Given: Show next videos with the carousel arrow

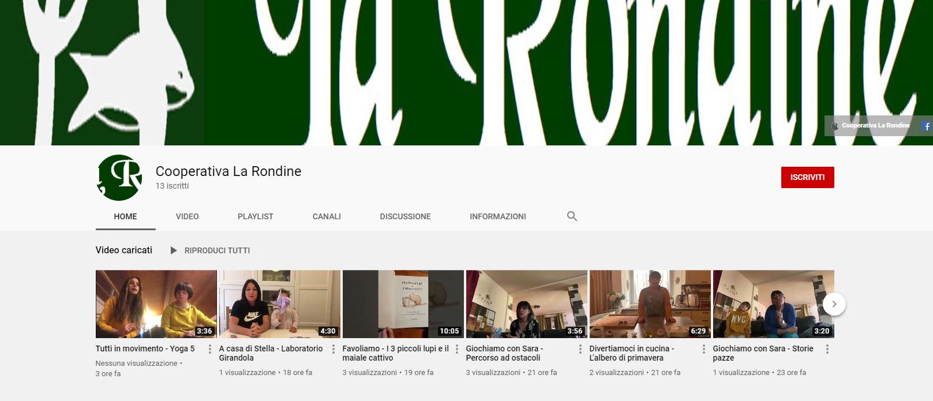Looking at the screenshot, I should (834, 304).
